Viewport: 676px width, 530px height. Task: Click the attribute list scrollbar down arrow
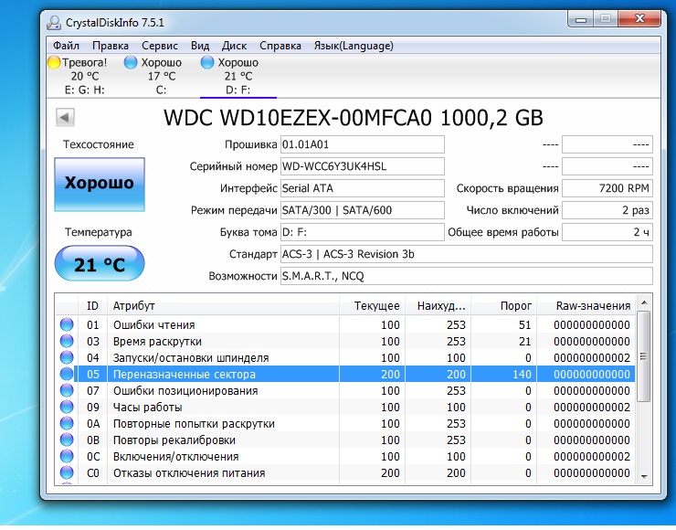tap(644, 476)
